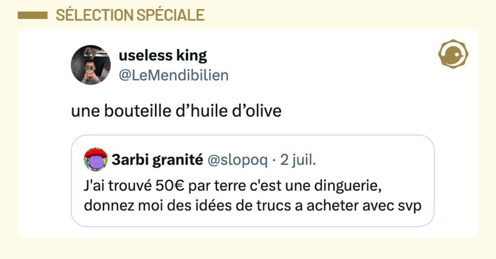Click the line starting with donnez moi

coord(252,205)
